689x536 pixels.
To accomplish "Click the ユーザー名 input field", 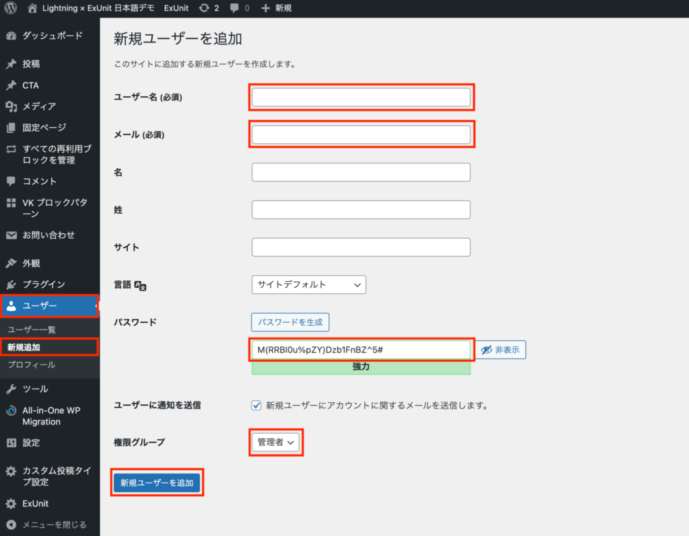I will [361, 98].
